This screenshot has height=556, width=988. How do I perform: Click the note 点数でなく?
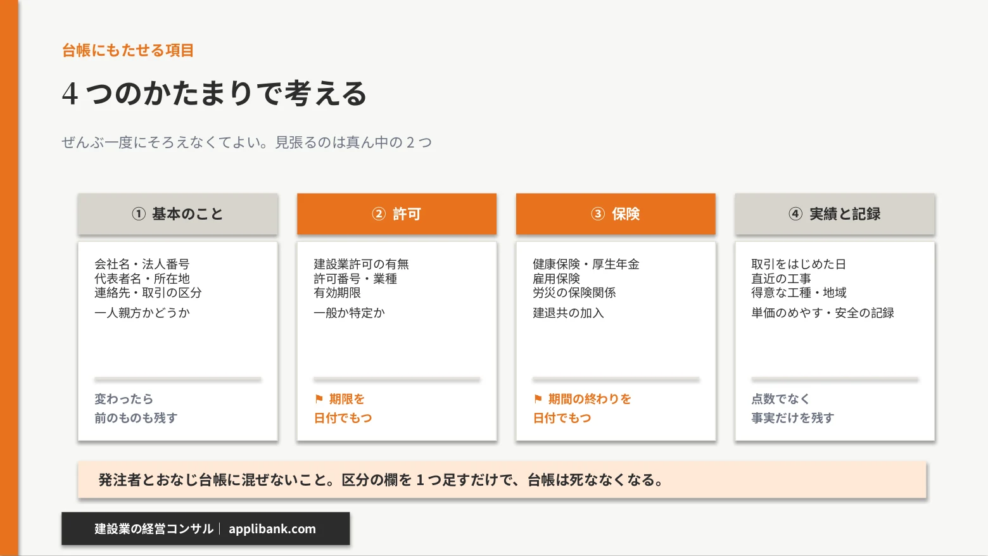click(780, 399)
